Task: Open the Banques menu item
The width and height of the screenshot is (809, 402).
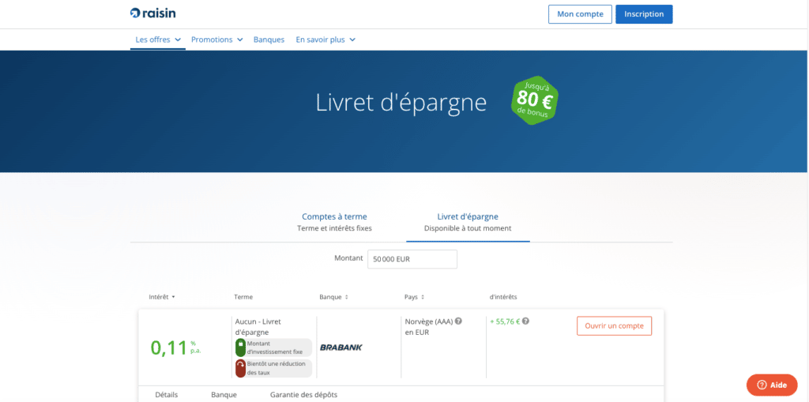Action: [x=269, y=39]
